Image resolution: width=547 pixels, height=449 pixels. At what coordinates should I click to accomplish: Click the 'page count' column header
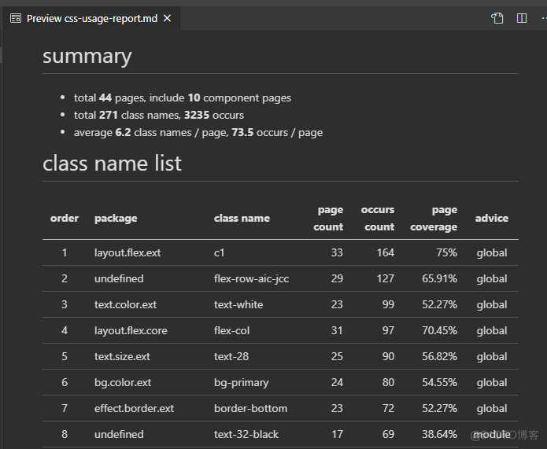click(330, 219)
